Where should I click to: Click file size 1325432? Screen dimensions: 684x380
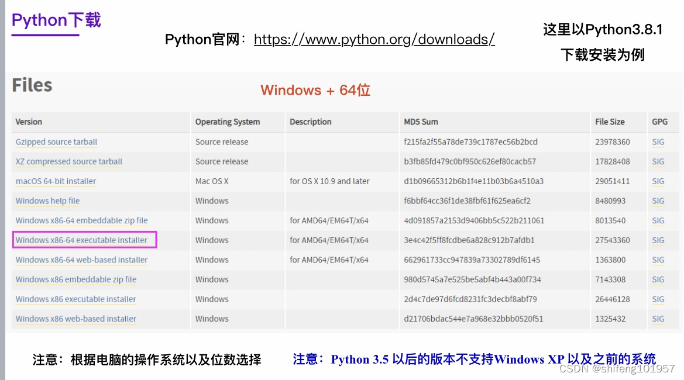(x=610, y=319)
